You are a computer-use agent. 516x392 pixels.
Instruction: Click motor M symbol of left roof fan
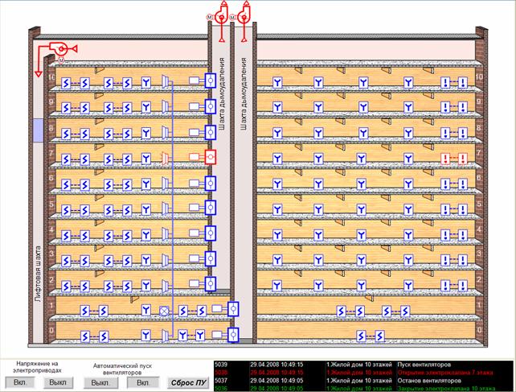point(210,17)
